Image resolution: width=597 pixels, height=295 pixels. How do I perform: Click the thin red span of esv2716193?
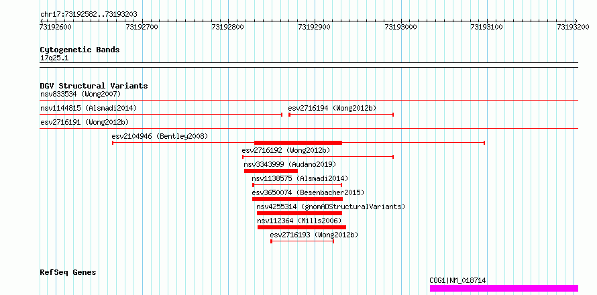(x=303, y=241)
